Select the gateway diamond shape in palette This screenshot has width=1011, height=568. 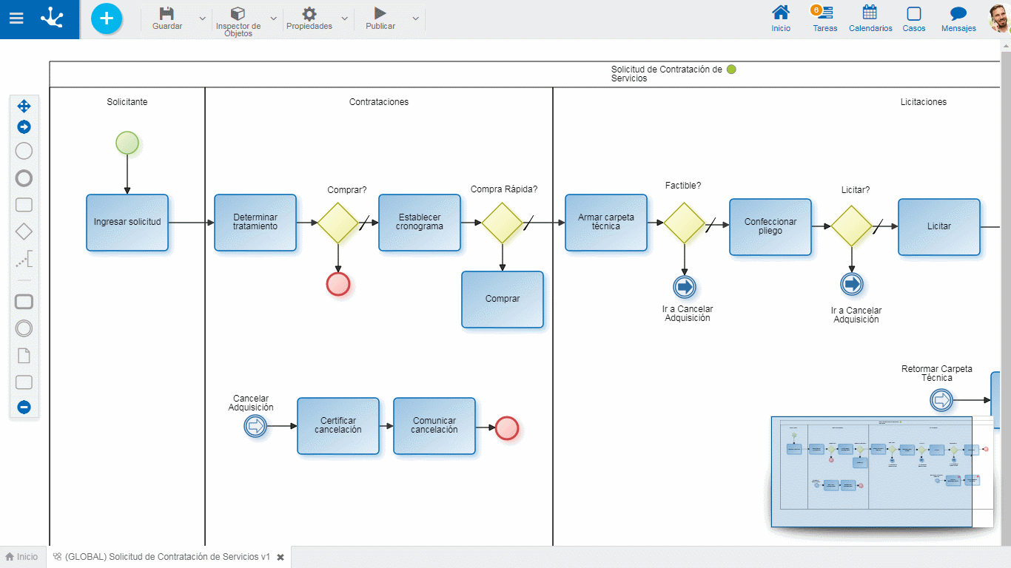click(24, 231)
